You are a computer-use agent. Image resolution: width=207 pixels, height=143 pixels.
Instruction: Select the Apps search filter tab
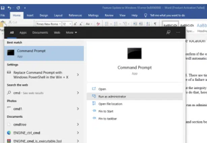click(23, 32)
